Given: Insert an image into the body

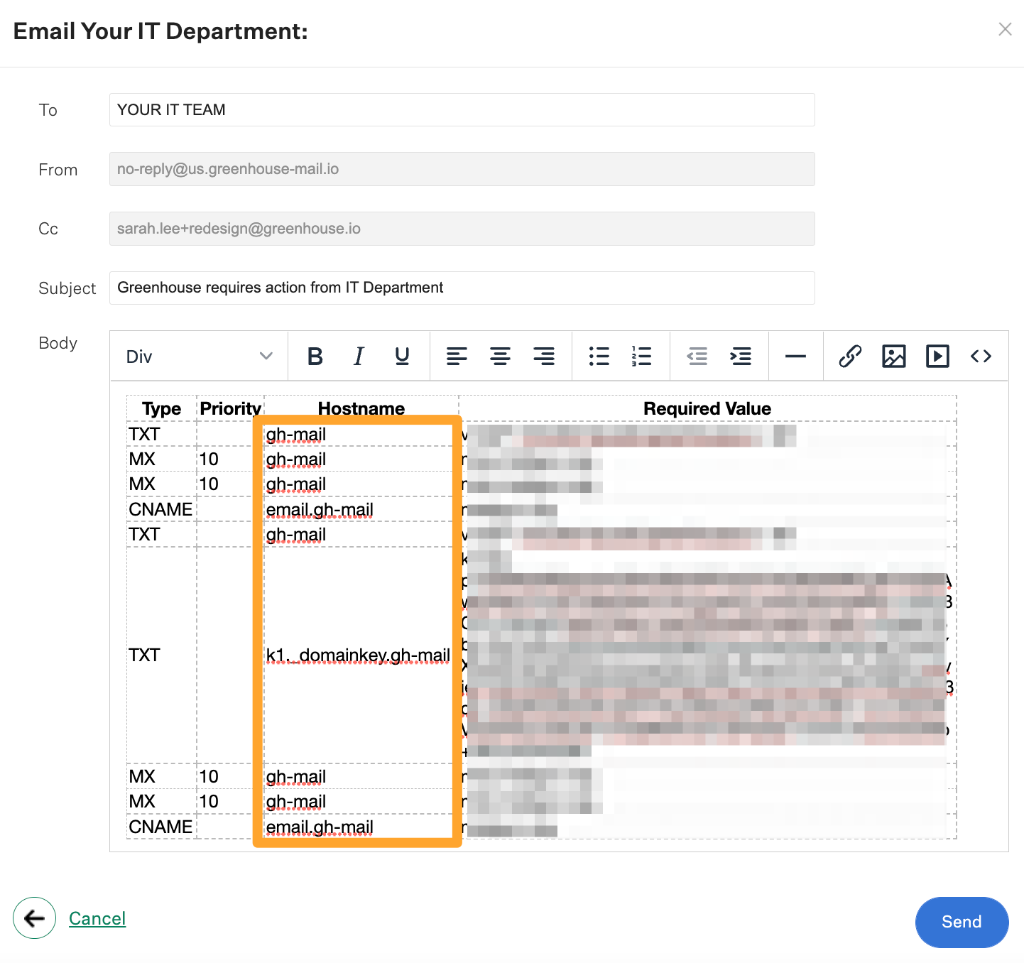Looking at the screenshot, I should [x=894, y=356].
